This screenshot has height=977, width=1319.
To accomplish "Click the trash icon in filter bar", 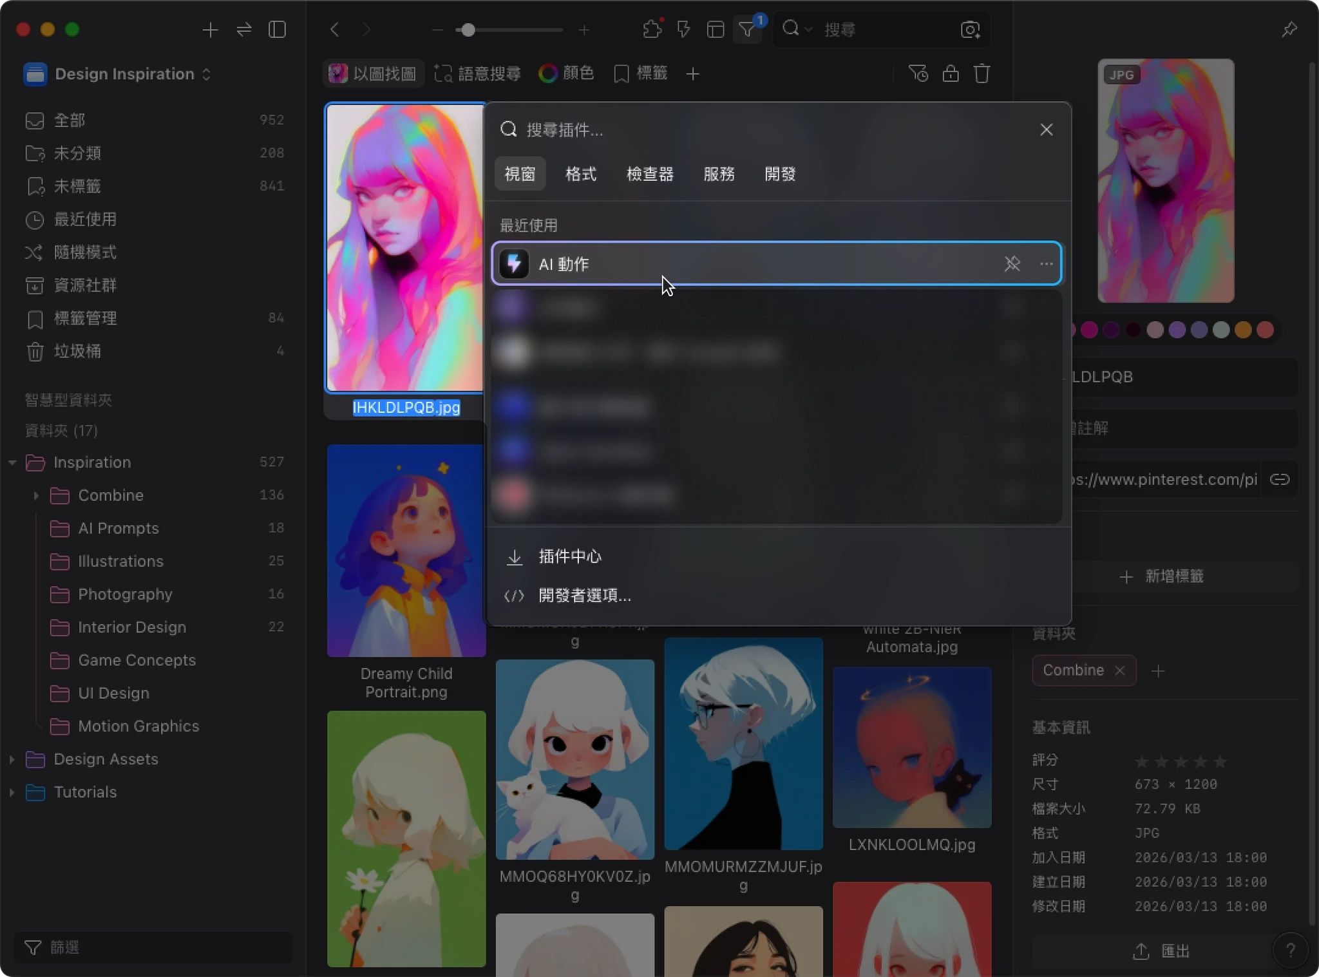I will [982, 74].
